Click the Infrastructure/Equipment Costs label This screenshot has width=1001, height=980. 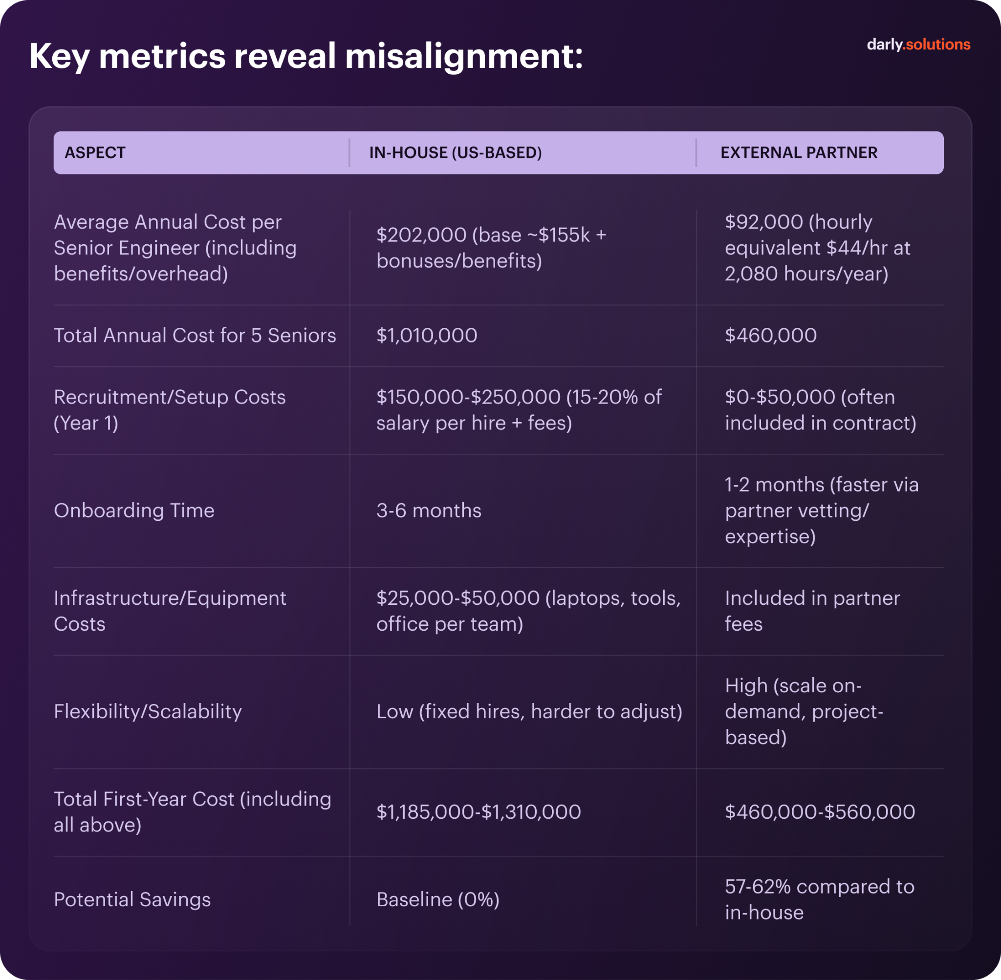[170, 611]
